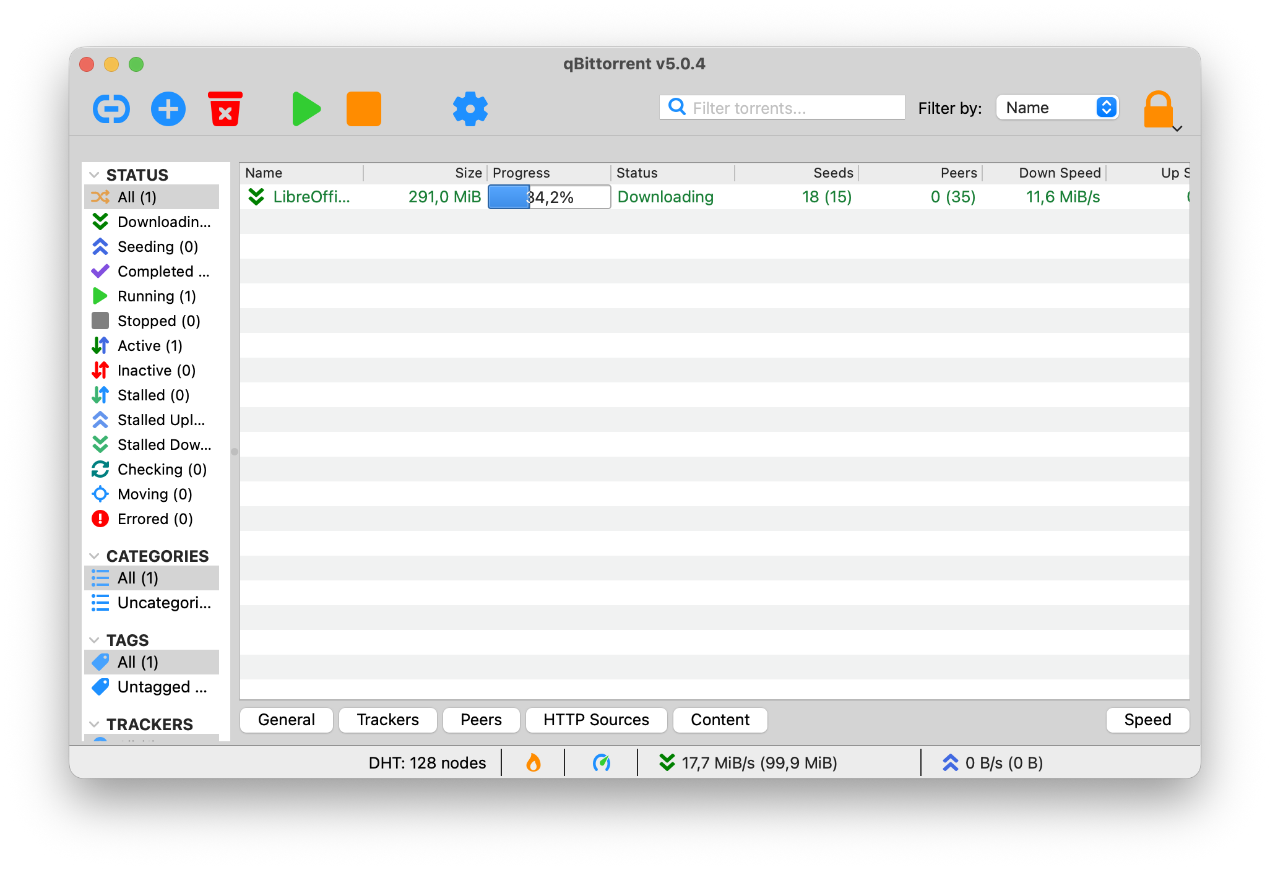
Task: Click the 34,2% progress bar of LibreOffice
Action: (550, 197)
